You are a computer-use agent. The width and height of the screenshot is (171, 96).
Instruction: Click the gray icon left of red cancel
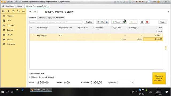142,22
